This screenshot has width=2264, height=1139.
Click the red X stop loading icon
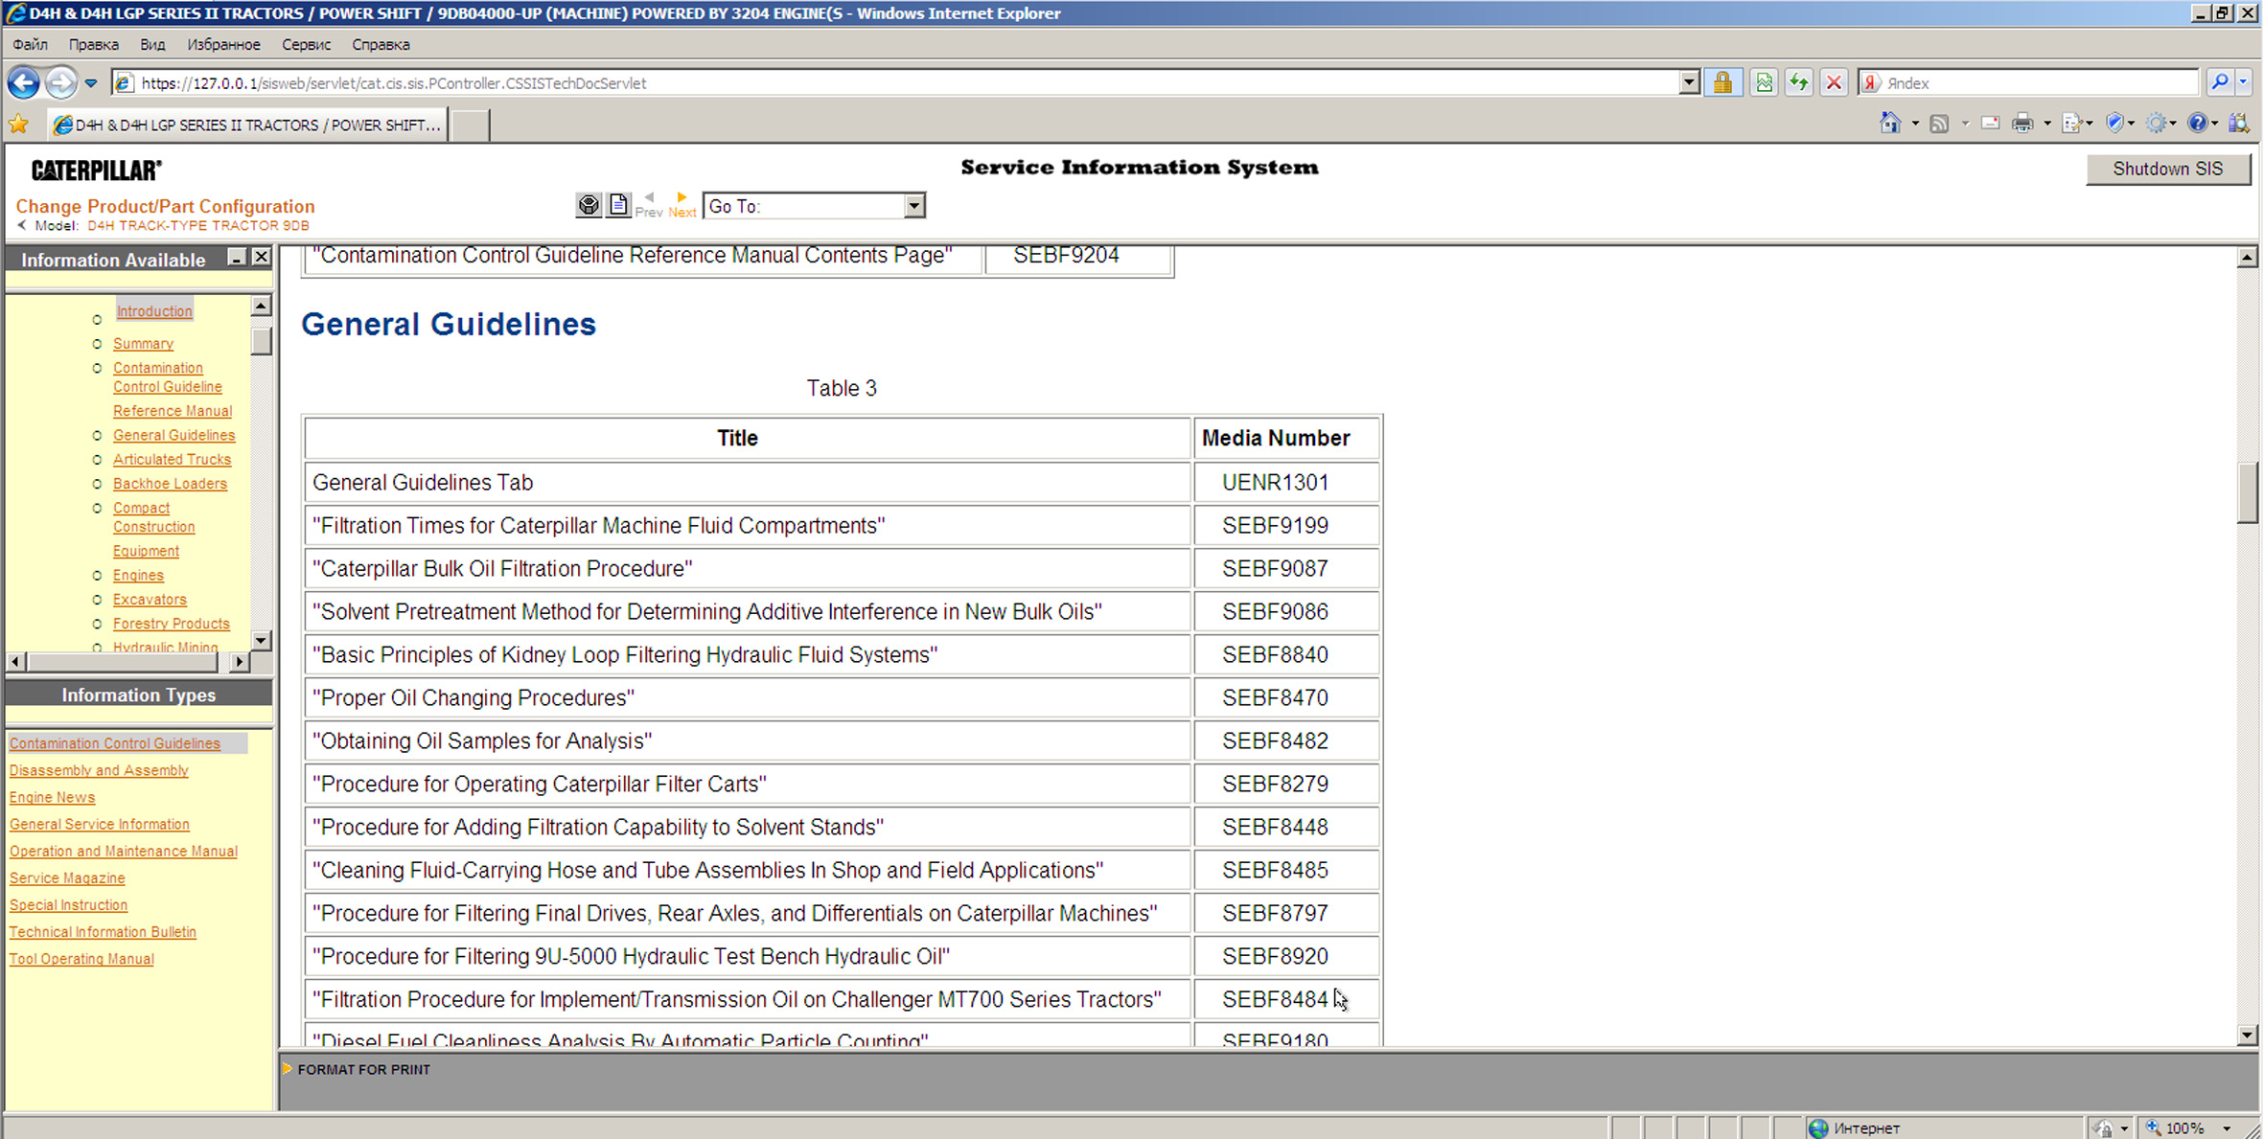[x=1833, y=83]
